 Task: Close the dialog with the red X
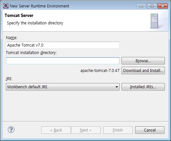tap(163, 6)
